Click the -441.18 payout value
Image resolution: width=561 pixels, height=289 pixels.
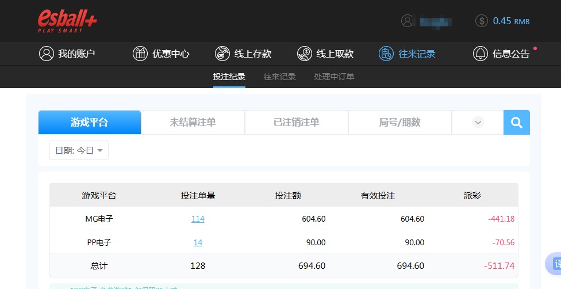pyautogui.click(x=501, y=219)
